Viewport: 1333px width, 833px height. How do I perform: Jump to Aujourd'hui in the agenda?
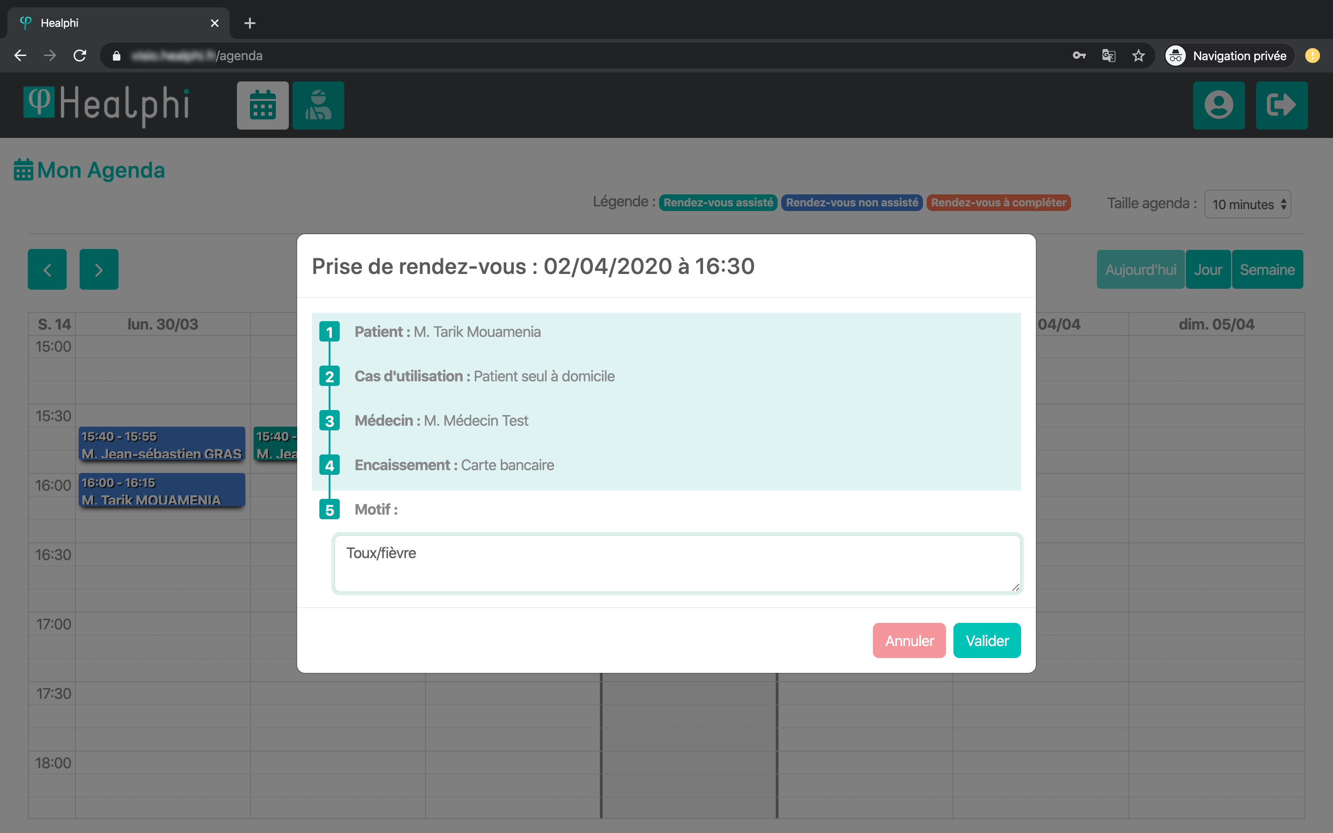pos(1140,269)
